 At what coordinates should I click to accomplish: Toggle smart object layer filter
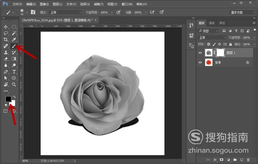tap(248, 31)
